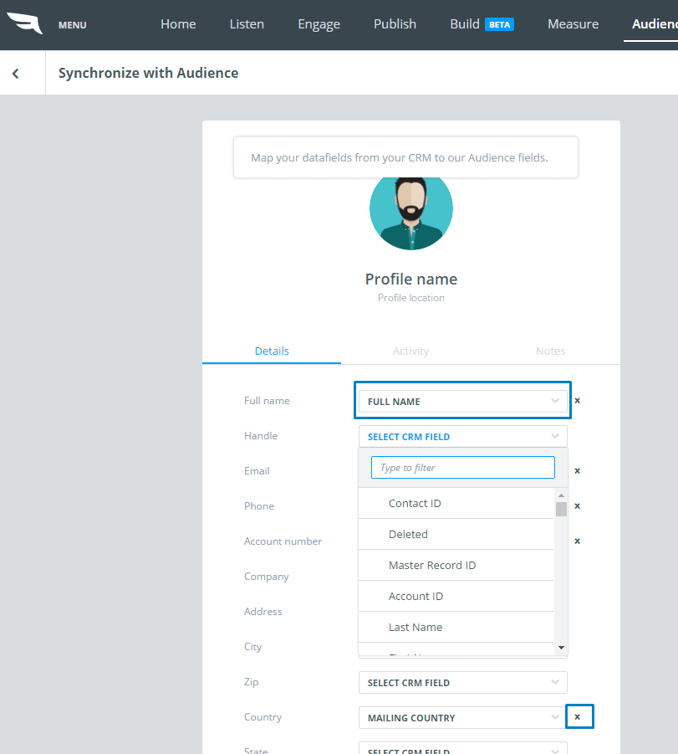The height and width of the screenshot is (754, 678).
Task: Focus the Type to filter box
Action: (463, 468)
